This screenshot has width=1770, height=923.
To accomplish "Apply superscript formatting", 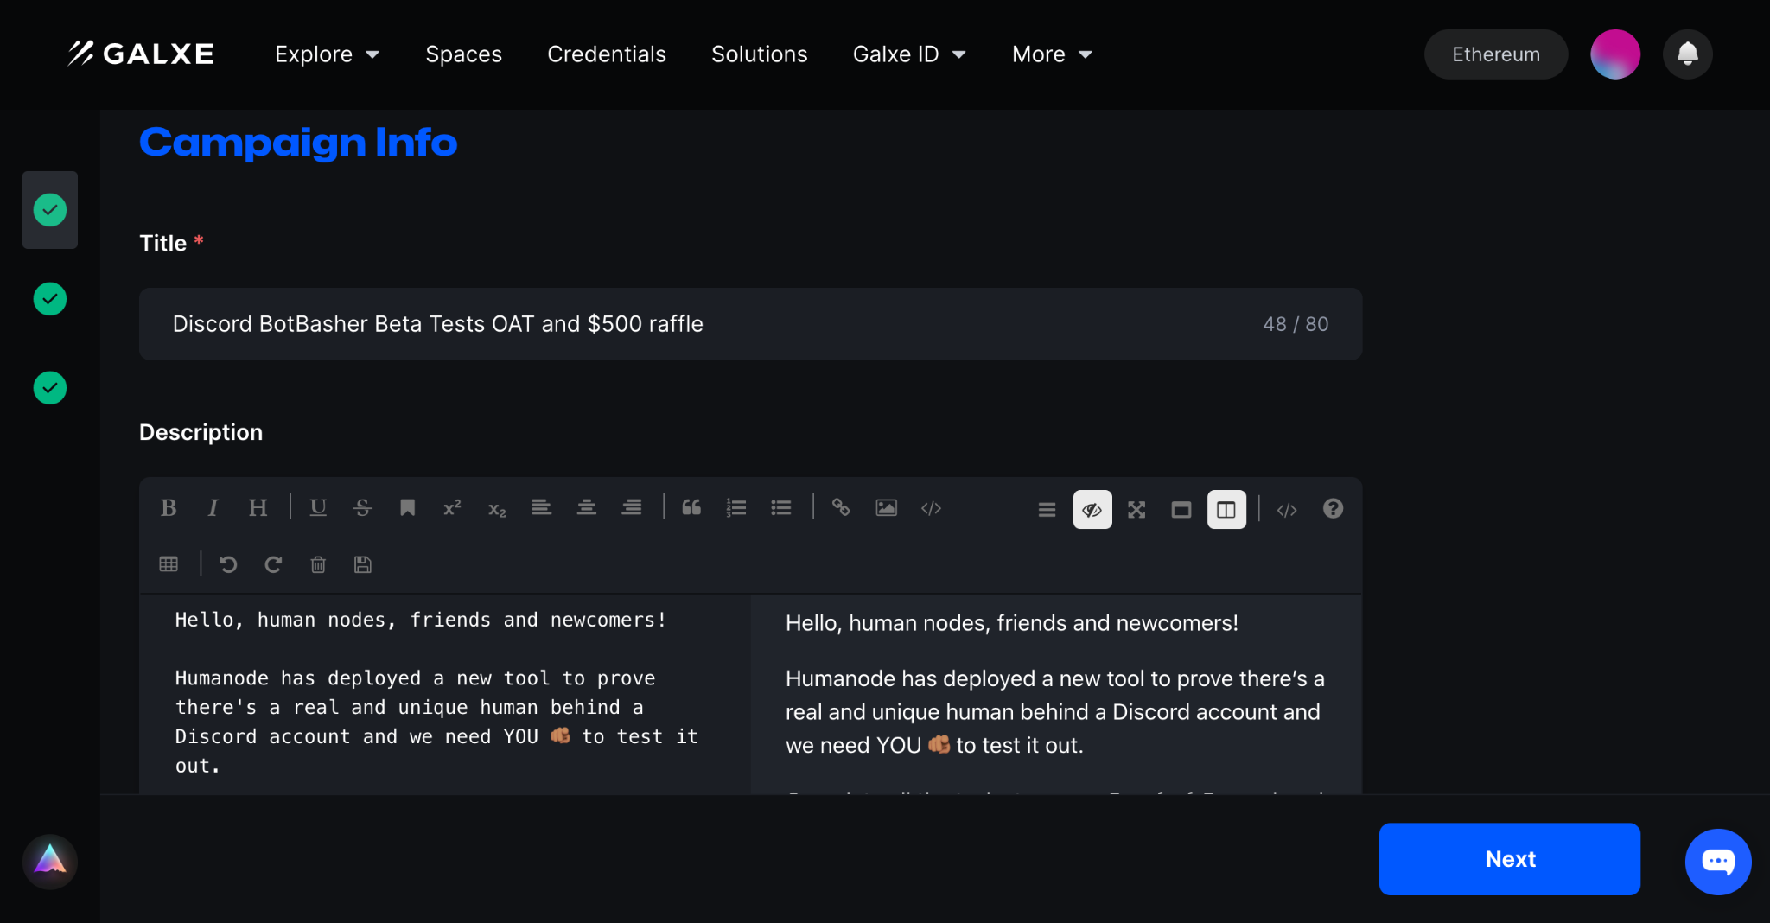I will click(452, 508).
